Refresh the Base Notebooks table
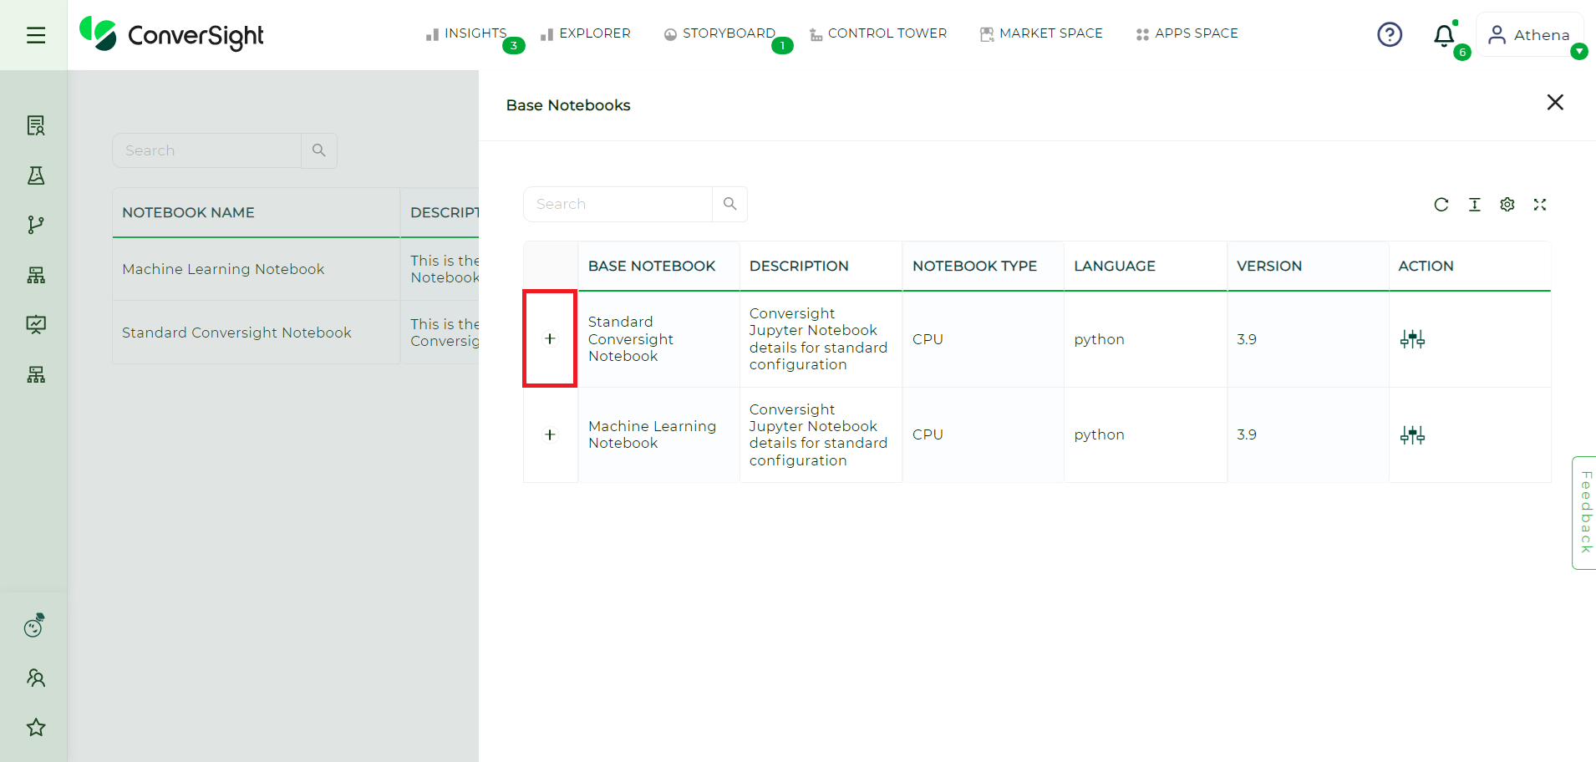1596x762 pixels. click(x=1441, y=205)
